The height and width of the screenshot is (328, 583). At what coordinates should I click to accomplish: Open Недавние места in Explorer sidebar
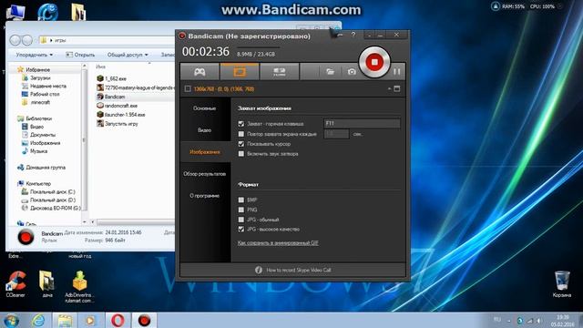[x=48, y=86]
